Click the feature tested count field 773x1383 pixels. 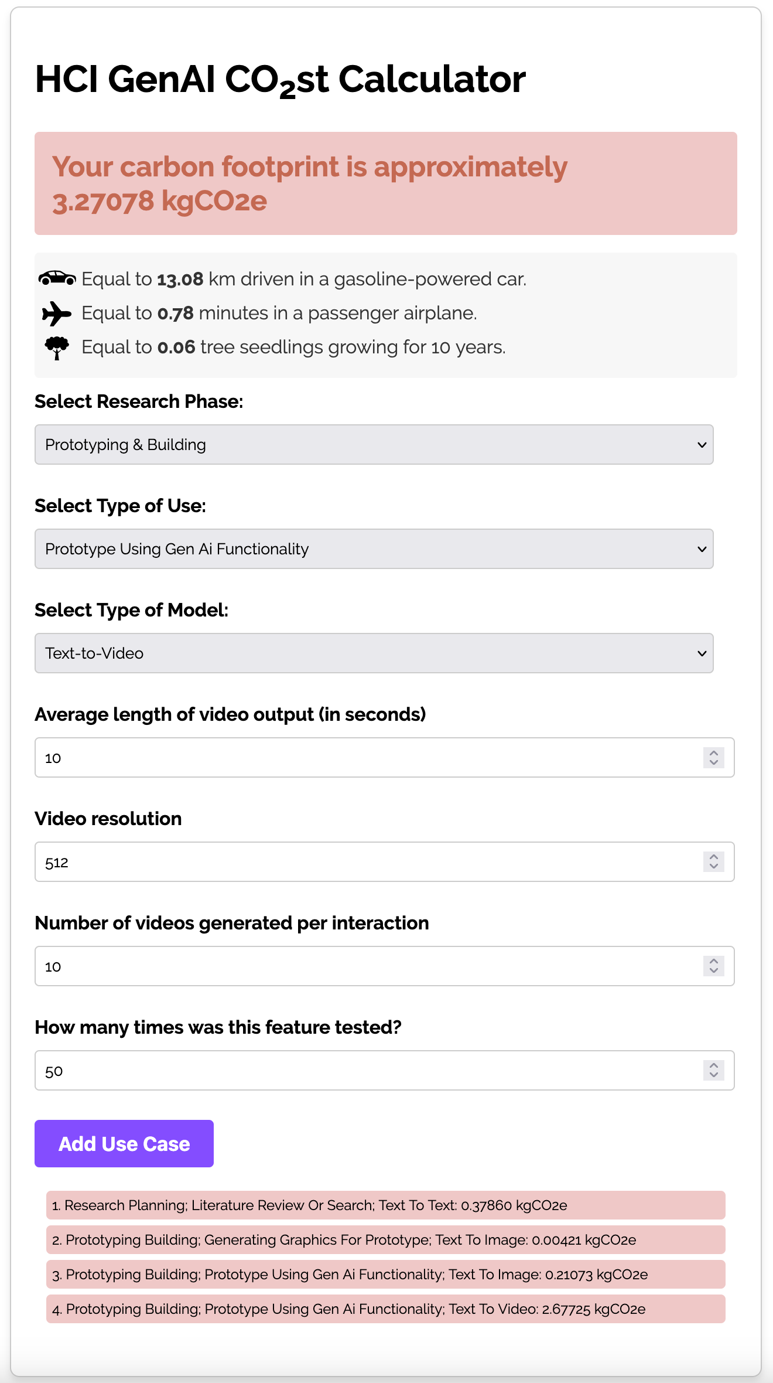click(369, 1071)
